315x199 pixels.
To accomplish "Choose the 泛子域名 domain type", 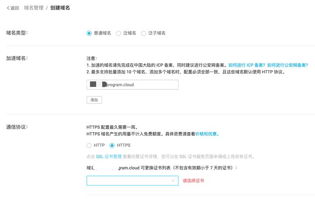I will [x=143, y=33].
